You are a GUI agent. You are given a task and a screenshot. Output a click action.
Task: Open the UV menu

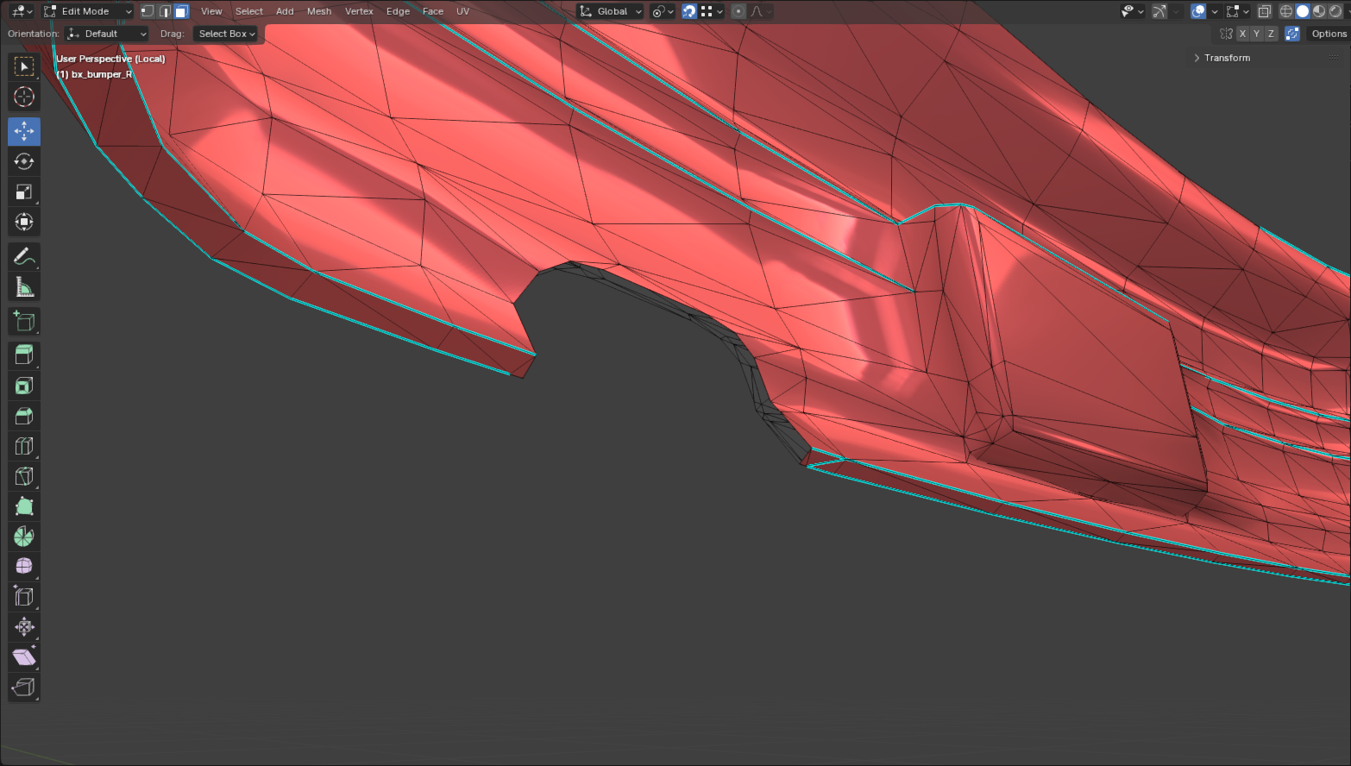[x=462, y=11]
